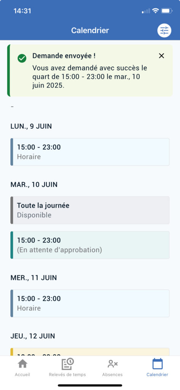Image resolution: width=180 pixels, height=390 pixels.
Task: Tap the 'Absences' tab label
Action: pyautogui.click(x=112, y=375)
